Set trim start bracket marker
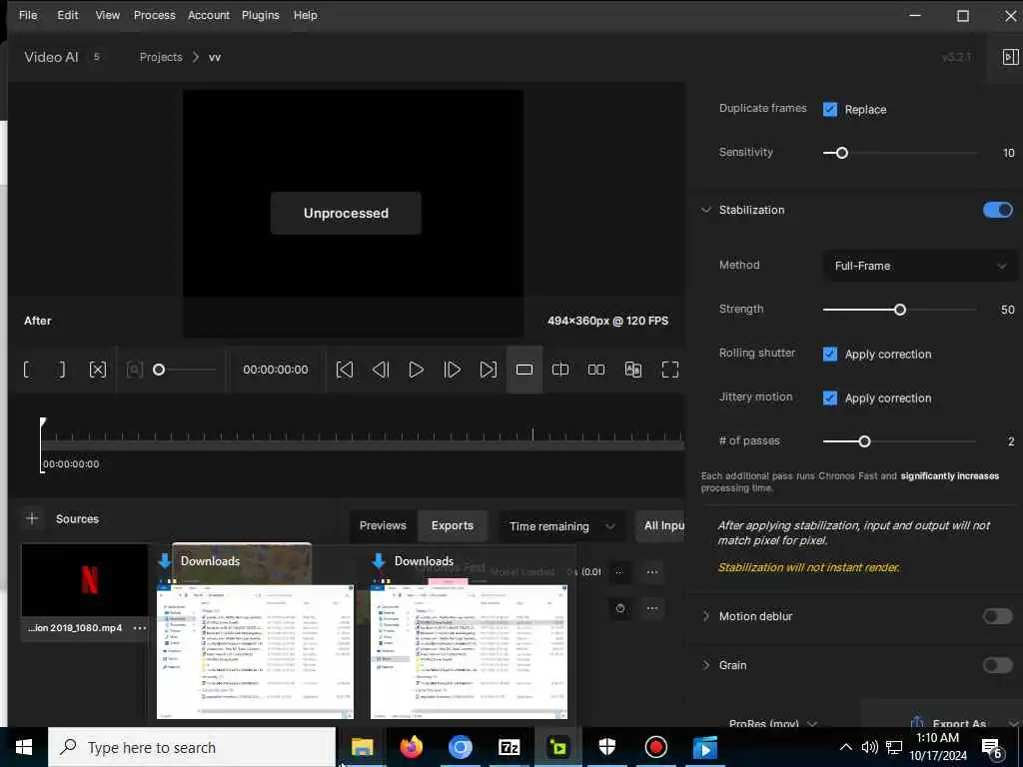This screenshot has width=1023, height=767. [27, 370]
